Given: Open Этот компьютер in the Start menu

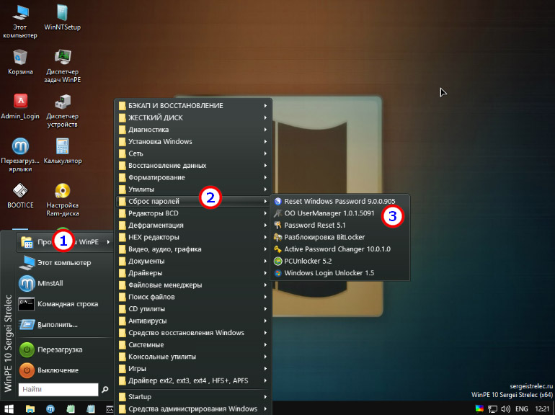Looking at the screenshot, I should click(x=65, y=262).
